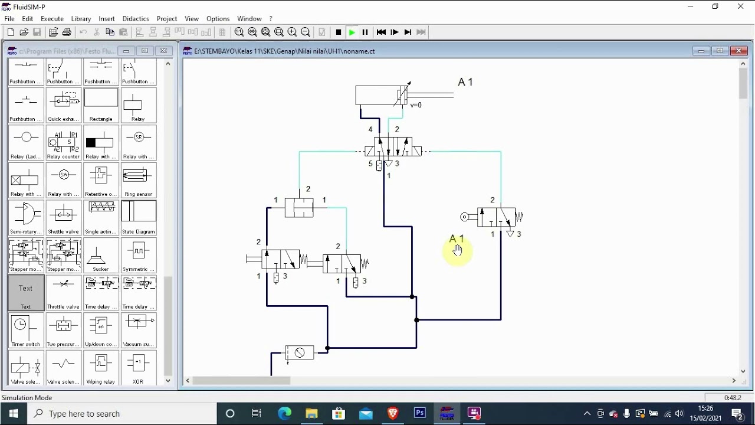Reset simulation with the rewind button
Screen dimensions: 755x425
pos(381,32)
